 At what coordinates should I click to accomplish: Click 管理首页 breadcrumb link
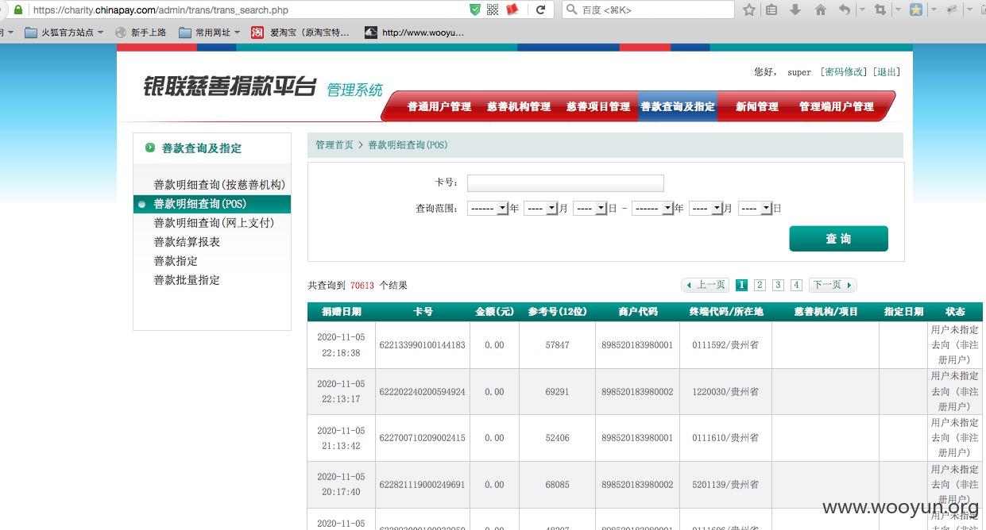click(x=334, y=145)
